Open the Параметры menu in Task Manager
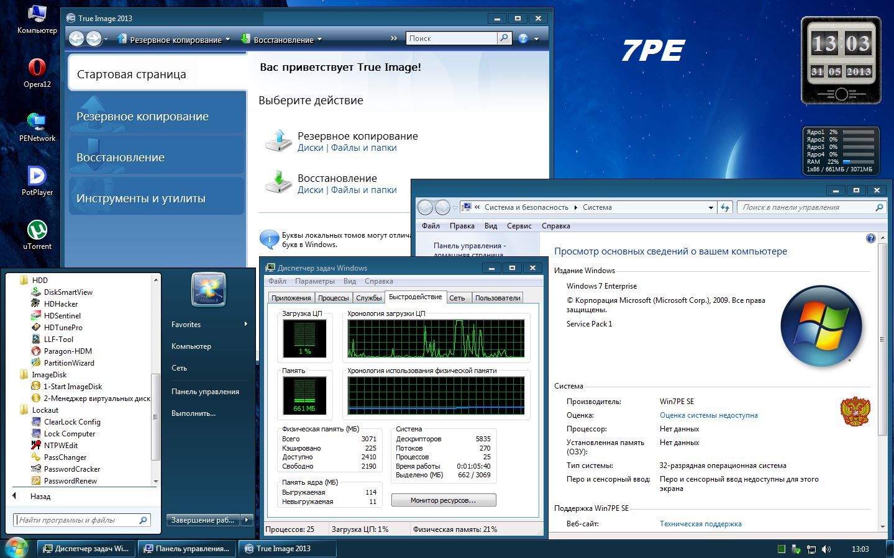The image size is (894, 558). [x=315, y=281]
